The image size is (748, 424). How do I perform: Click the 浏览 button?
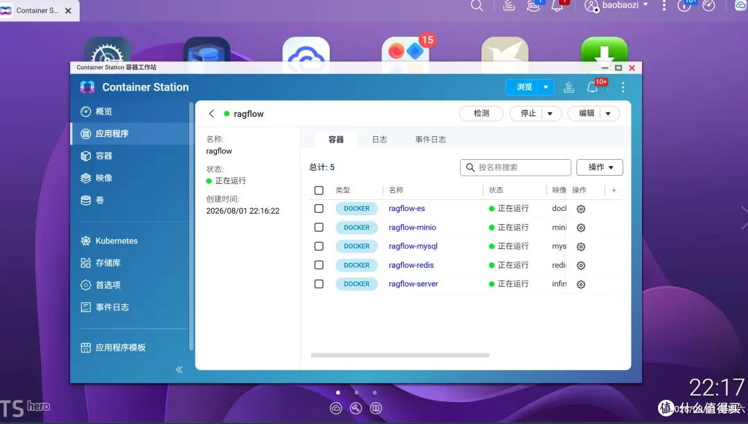tap(524, 87)
